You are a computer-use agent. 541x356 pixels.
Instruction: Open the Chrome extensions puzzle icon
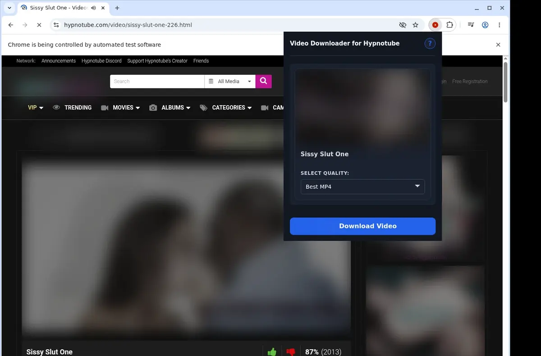pyautogui.click(x=449, y=25)
